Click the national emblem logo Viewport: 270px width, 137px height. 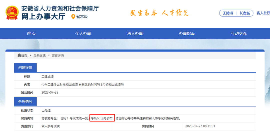point(12,13)
